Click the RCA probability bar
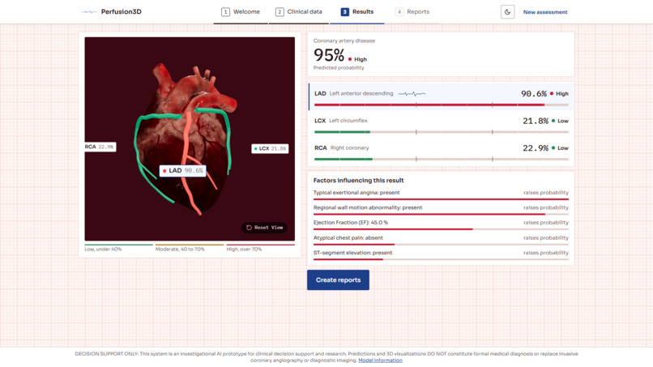 click(441, 159)
